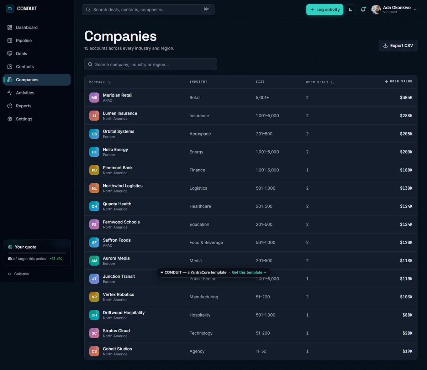427x370 pixels.
Task: Click the SC avatar for Stratus Cloud
Action: [94, 333]
